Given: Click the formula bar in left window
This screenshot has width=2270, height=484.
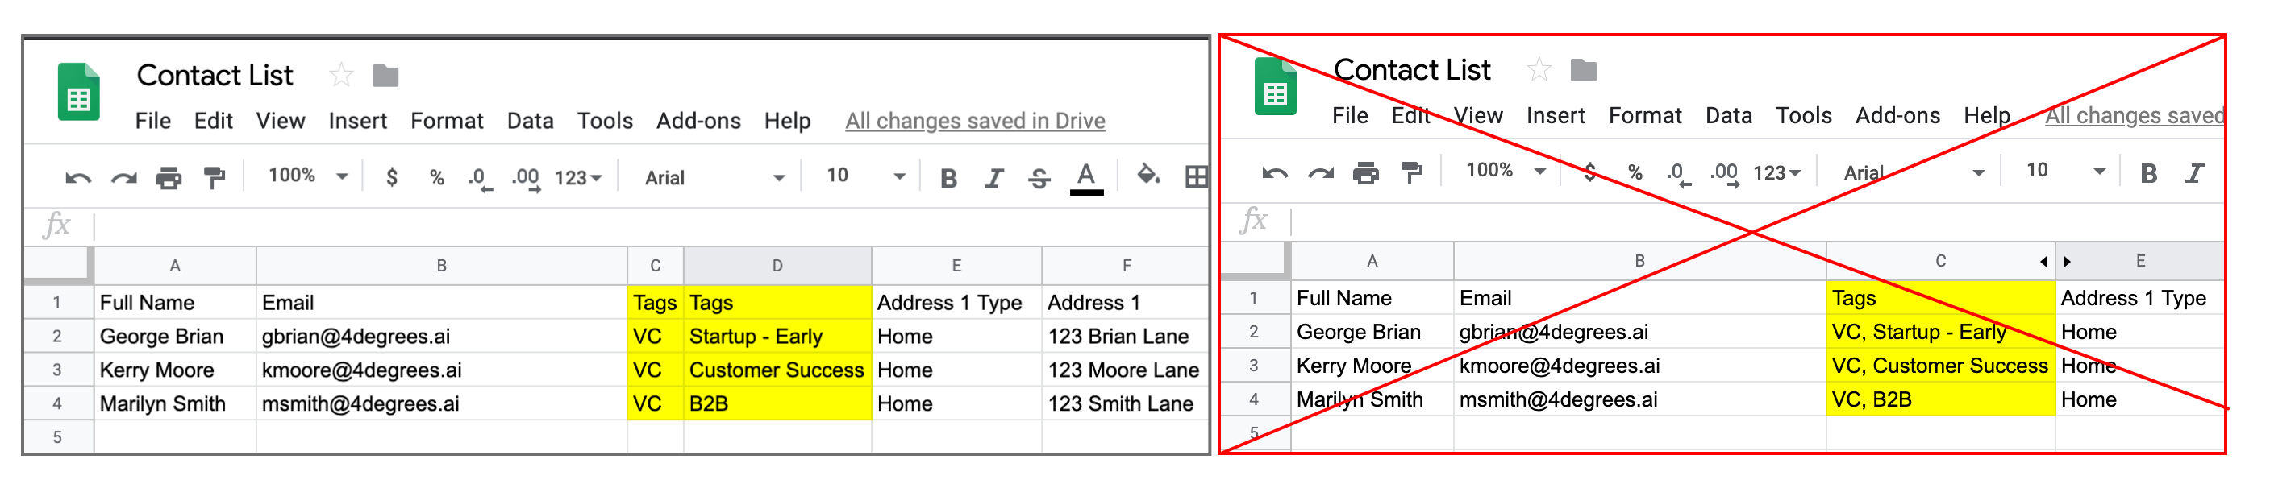Looking at the screenshot, I should pos(650,226).
